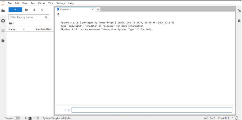
Task: Click the Upload Files icon
Action: [x=34, y=10]
